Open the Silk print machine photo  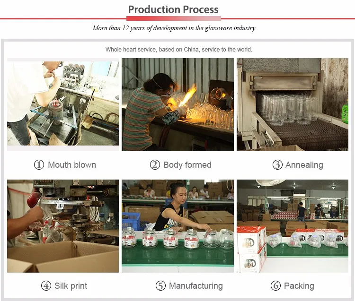tap(63, 226)
